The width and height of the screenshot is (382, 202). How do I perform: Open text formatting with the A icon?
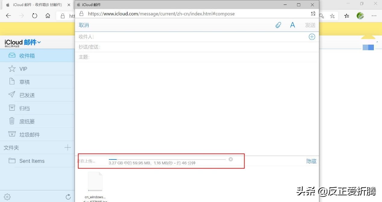pos(292,25)
